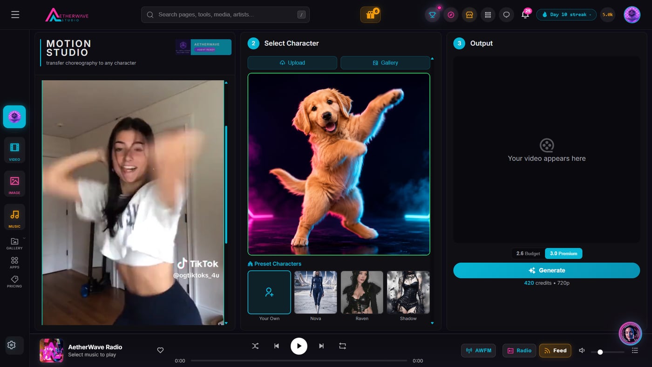Open the storefront shop icon

[x=469, y=15]
